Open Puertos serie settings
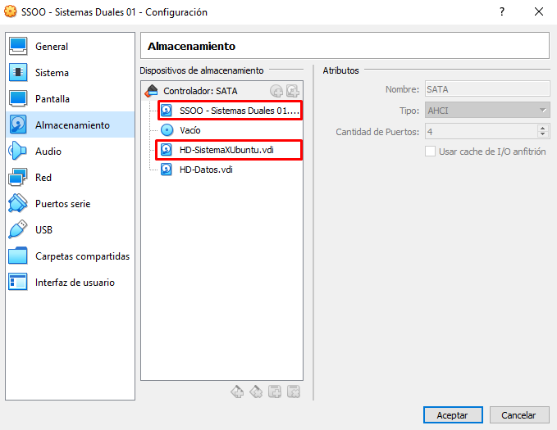Viewport: 557px width, 430px height. pos(62,204)
